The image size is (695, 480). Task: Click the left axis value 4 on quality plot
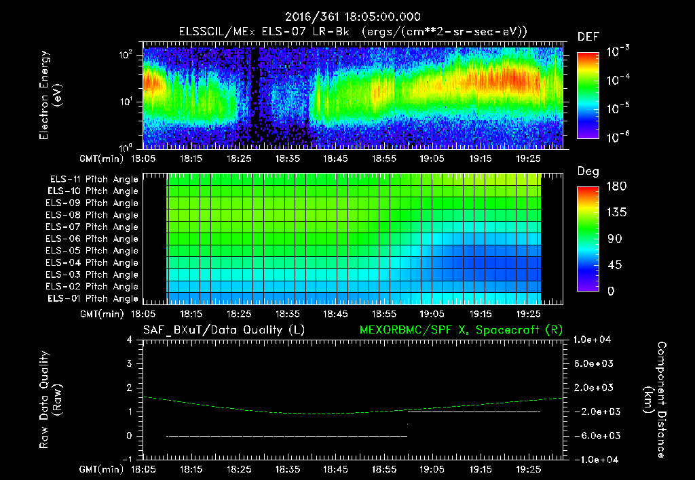tap(130, 340)
